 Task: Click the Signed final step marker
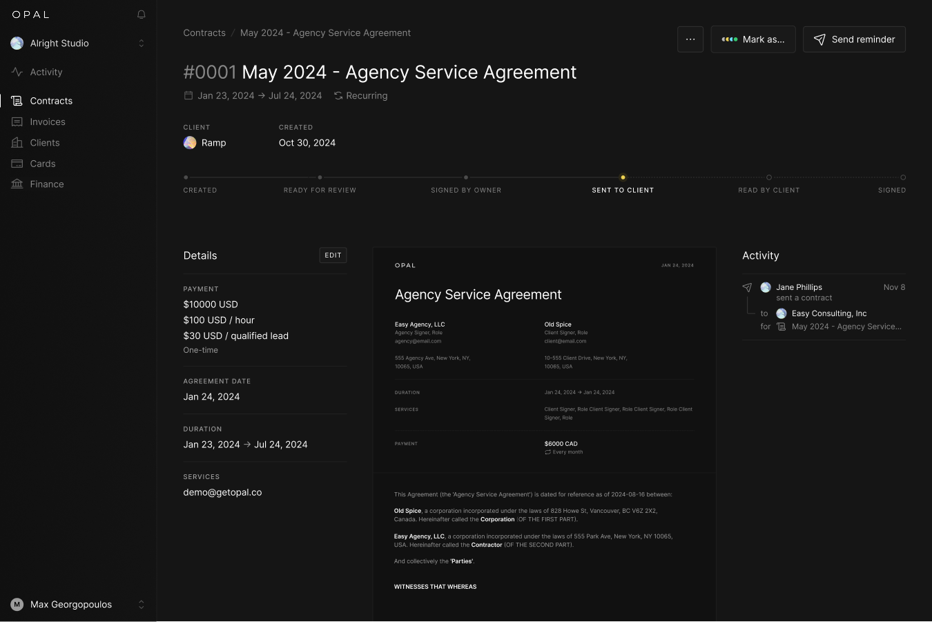click(x=903, y=177)
